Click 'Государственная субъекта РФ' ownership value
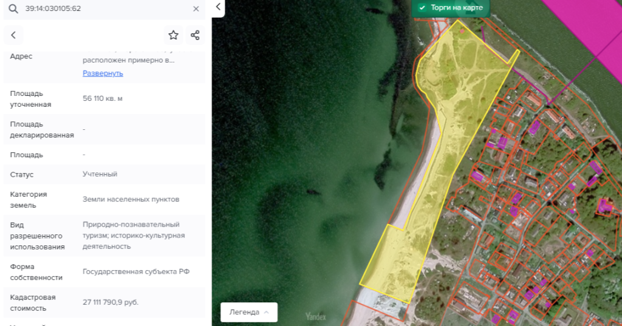Screen dimensions: 622x326 pyautogui.click(x=136, y=272)
